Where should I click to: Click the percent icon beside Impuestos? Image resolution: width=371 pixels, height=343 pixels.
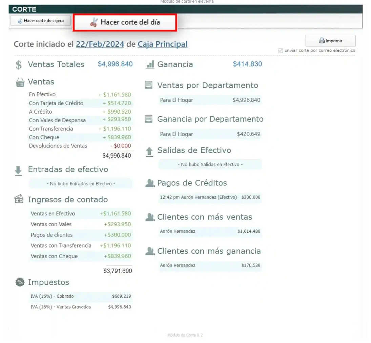tap(20, 282)
